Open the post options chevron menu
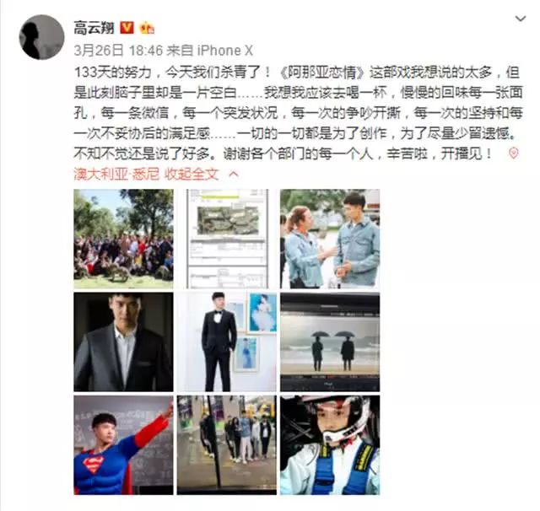540x511 pixels. pos(520,19)
